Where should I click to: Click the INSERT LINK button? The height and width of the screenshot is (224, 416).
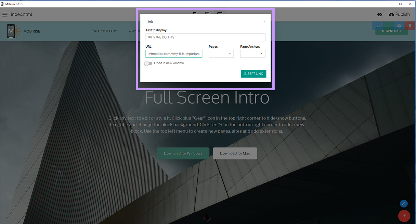[x=253, y=74]
